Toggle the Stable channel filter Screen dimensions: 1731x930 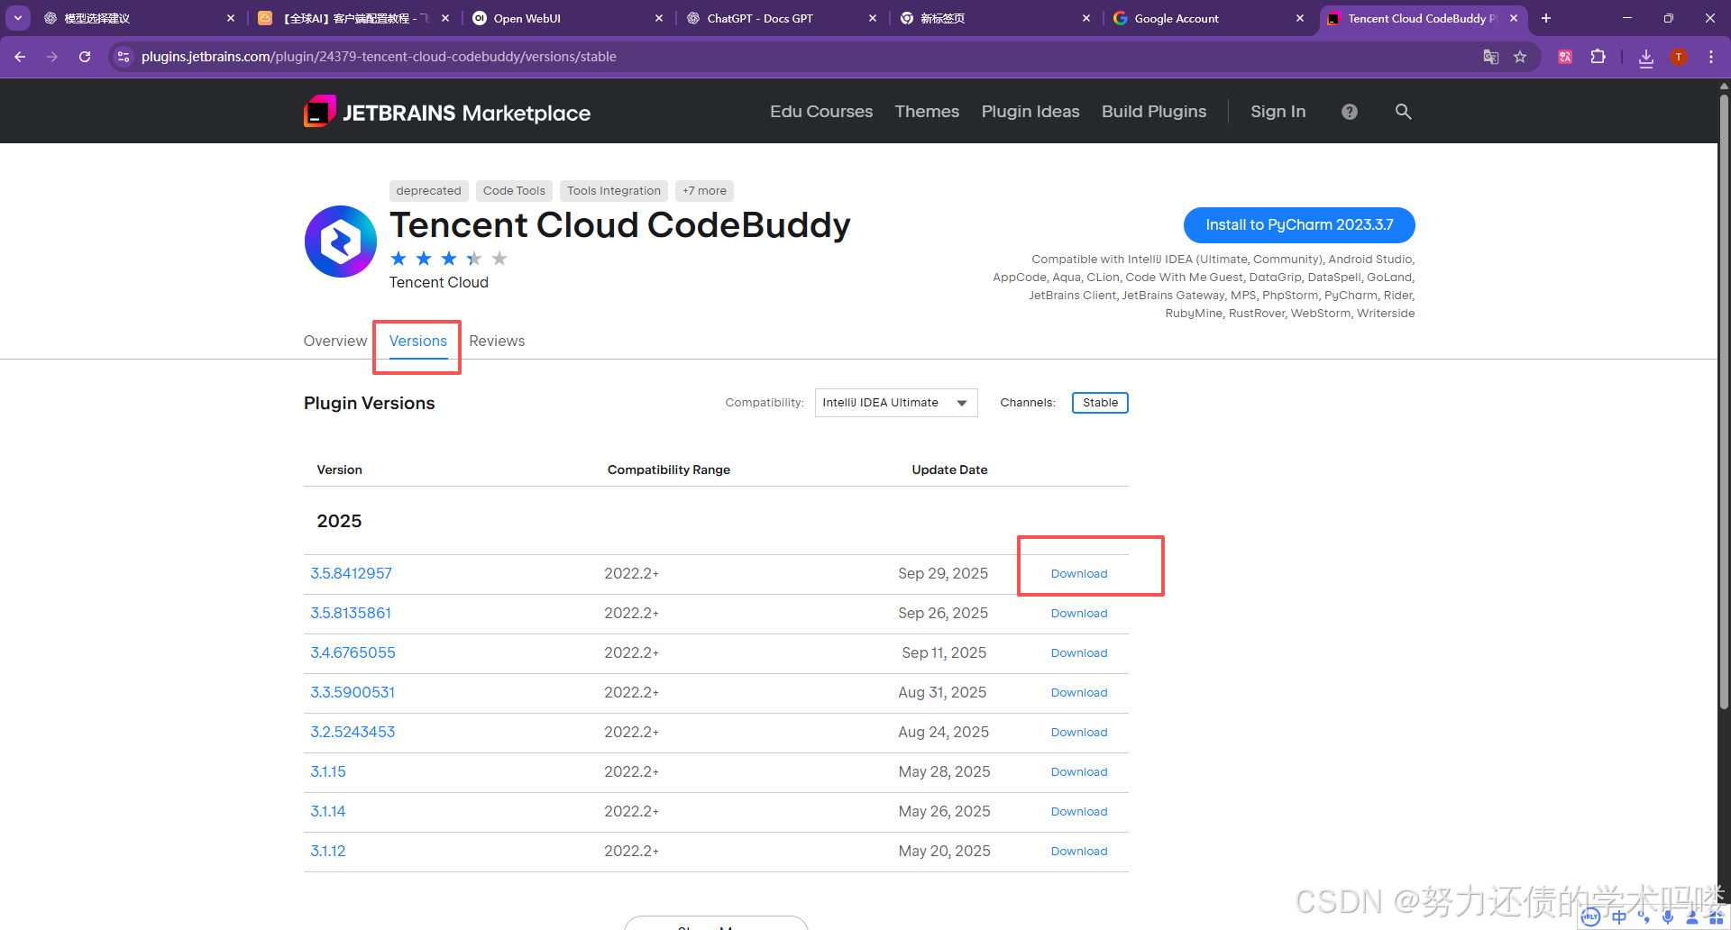coord(1100,403)
